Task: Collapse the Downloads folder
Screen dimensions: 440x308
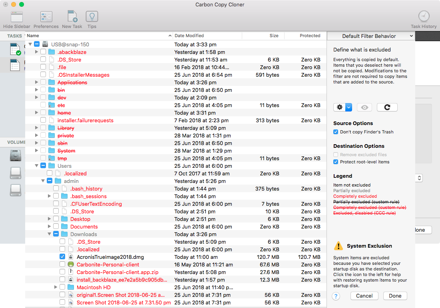Action: click(49, 234)
